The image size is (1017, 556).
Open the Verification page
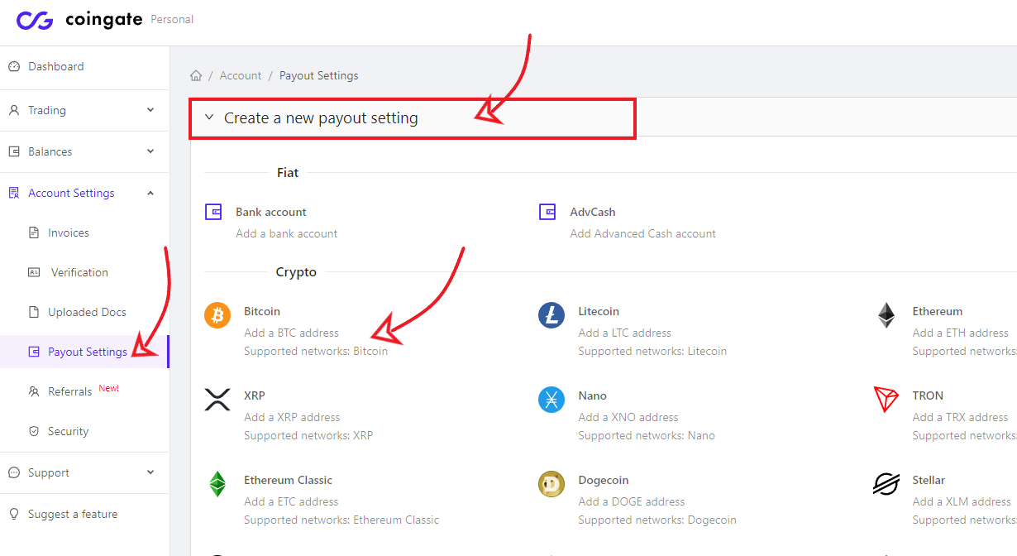[x=79, y=272]
